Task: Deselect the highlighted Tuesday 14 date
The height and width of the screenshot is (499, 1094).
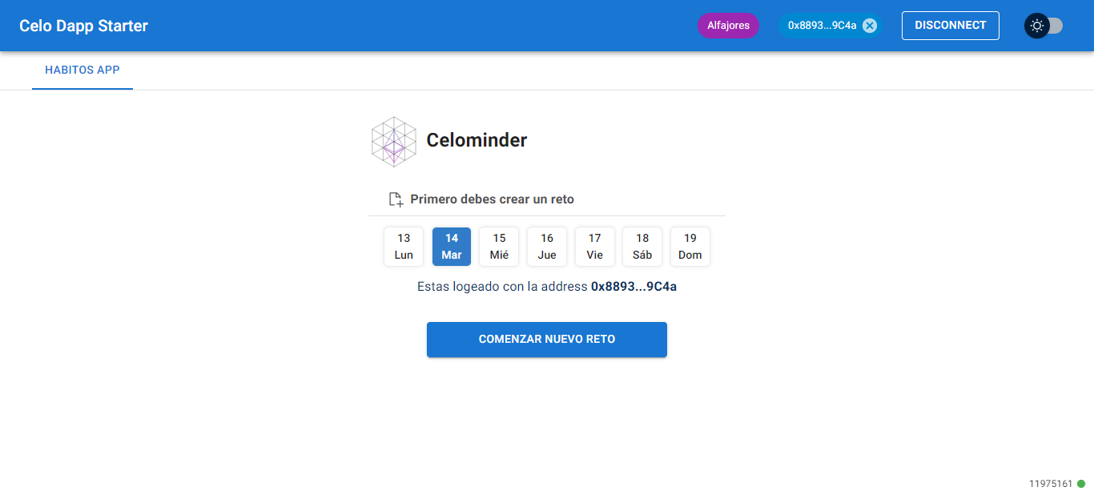Action: (451, 246)
